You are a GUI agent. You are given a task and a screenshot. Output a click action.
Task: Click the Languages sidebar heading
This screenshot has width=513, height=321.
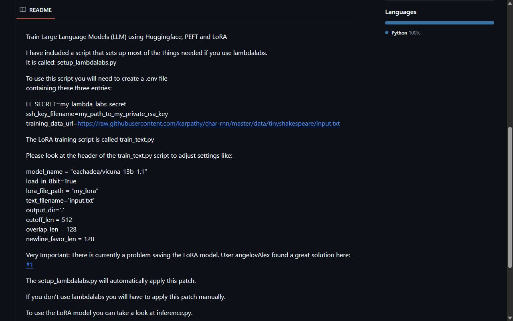[401, 12]
